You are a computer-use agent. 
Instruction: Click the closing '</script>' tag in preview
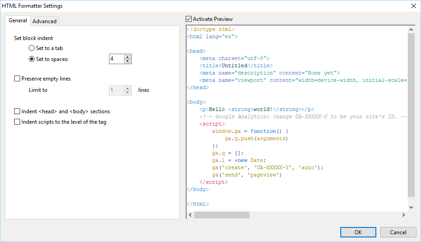click(214, 182)
